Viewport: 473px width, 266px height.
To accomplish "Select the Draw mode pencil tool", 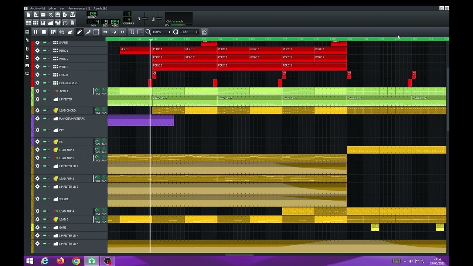I will click(79, 32).
